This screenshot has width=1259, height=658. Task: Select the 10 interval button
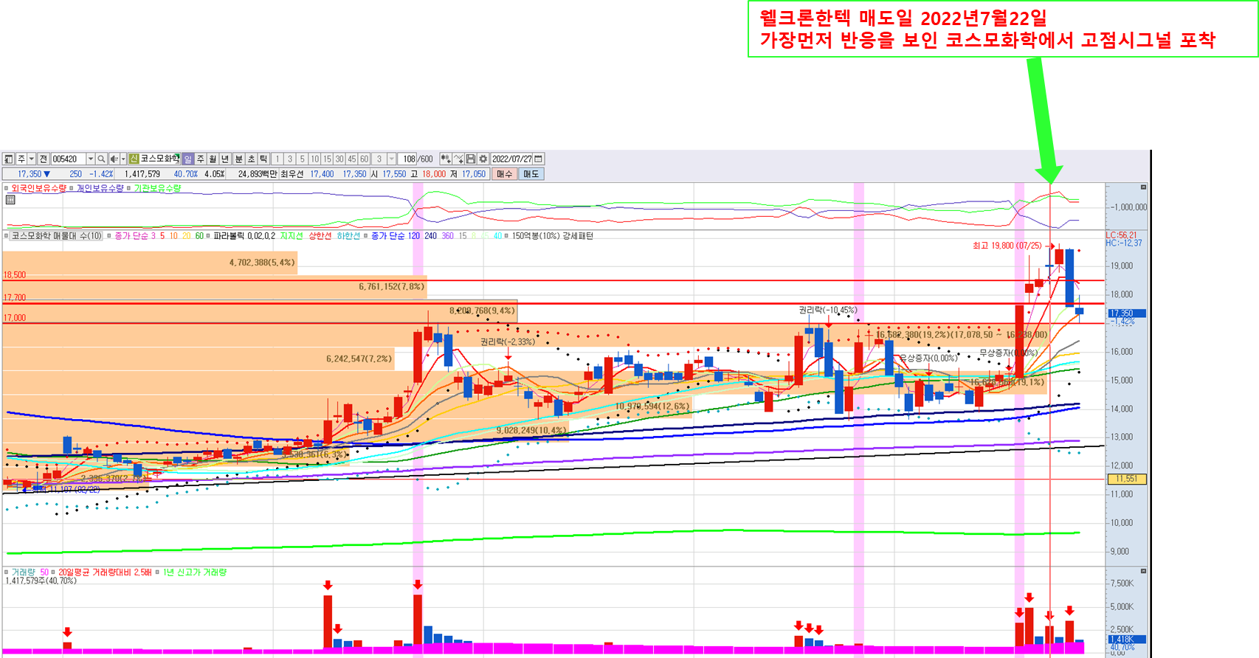pyautogui.click(x=315, y=159)
